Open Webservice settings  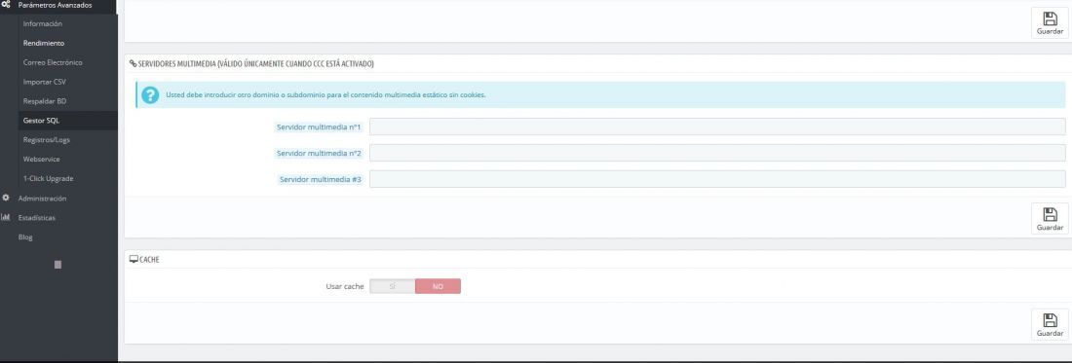pyautogui.click(x=42, y=159)
